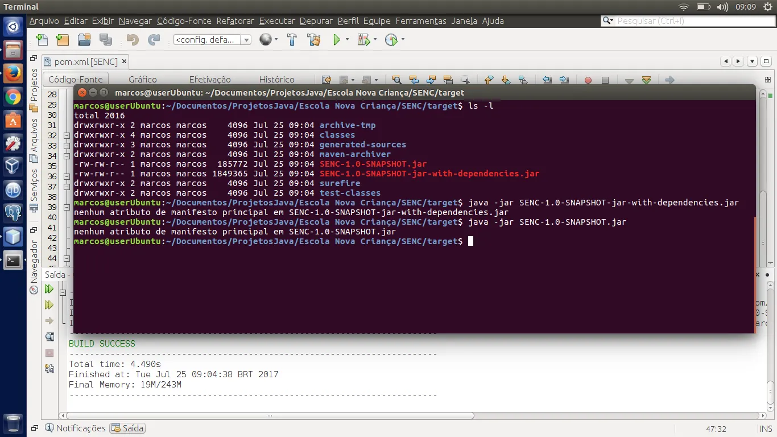Click the Last Edit icon in editor toolbar
777x437 pixels.
[x=326, y=80]
